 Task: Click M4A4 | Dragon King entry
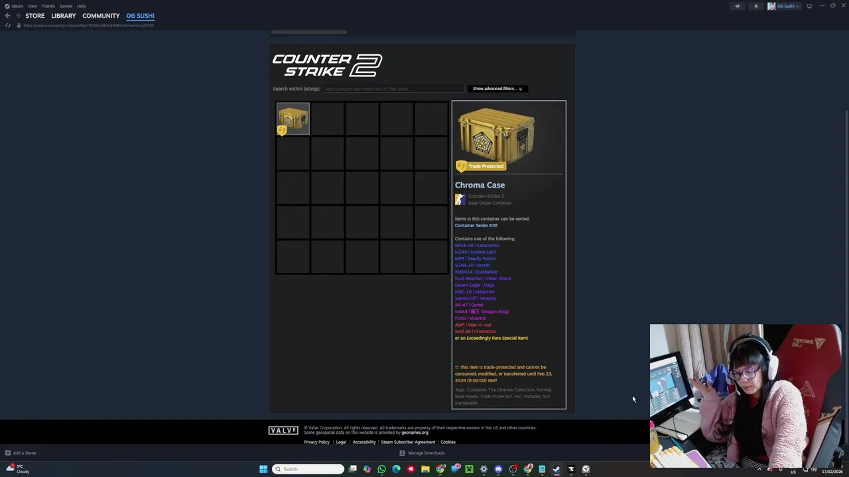tap(482, 311)
